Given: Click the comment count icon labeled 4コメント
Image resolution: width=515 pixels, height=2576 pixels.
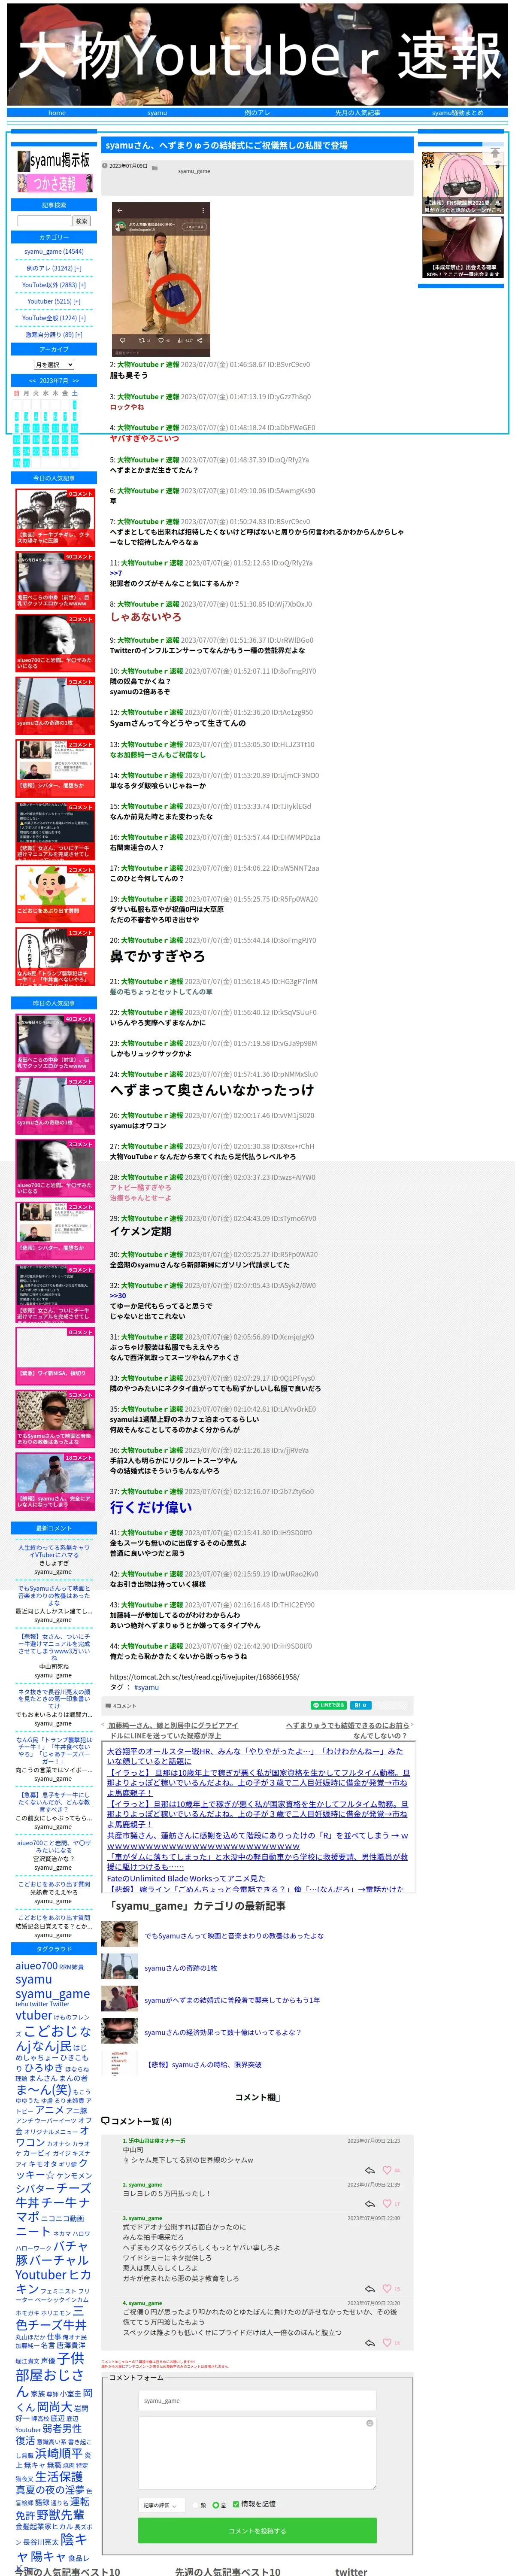Looking at the screenshot, I should click(108, 1706).
